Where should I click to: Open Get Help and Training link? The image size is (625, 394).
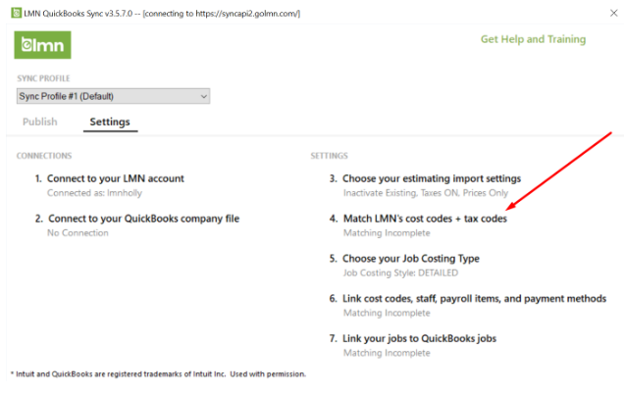(x=533, y=39)
